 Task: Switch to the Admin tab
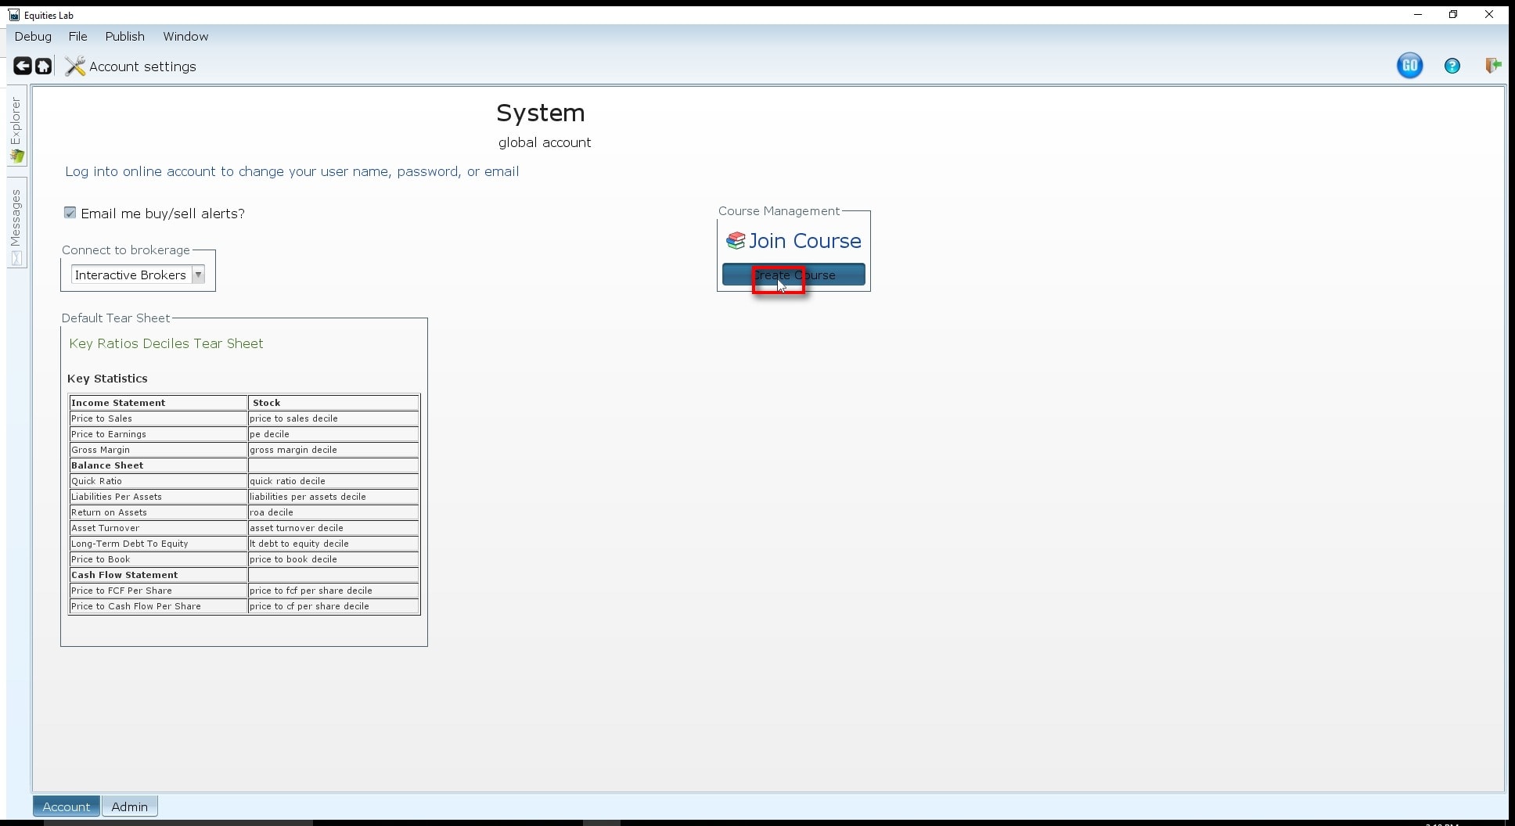(129, 806)
